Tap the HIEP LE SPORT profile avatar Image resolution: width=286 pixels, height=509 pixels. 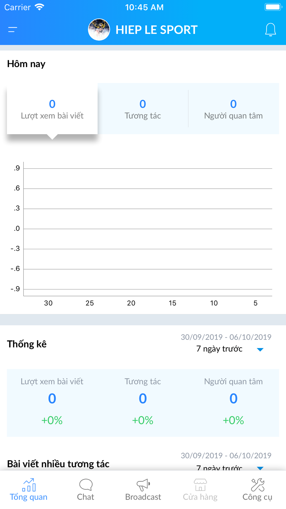[x=99, y=29]
